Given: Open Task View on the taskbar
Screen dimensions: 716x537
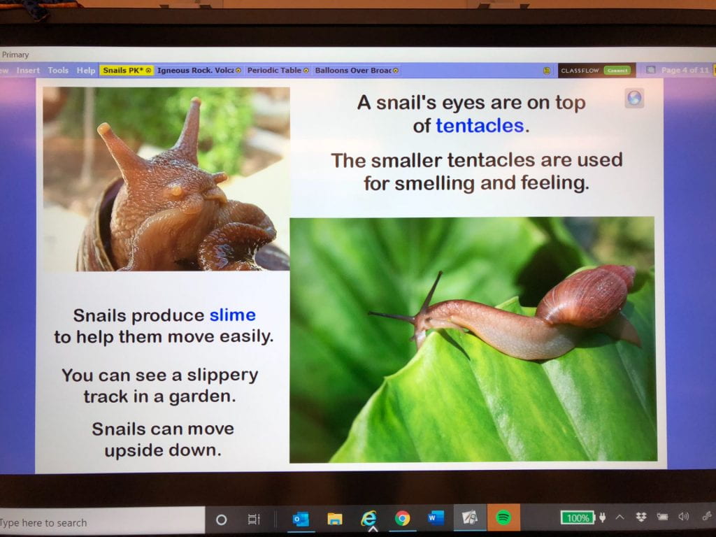Looking at the screenshot, I should pos(254,520).
